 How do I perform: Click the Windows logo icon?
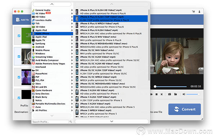pyautogui.click(x=33, y=53)
